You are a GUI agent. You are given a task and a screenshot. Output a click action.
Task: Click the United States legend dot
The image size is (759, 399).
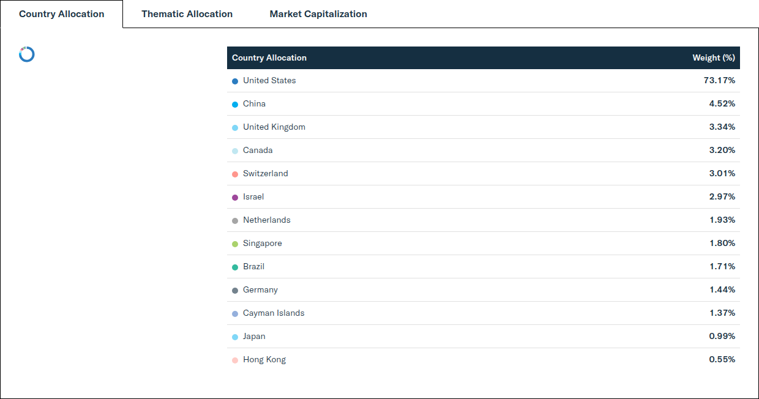click(x=235, y=81)
